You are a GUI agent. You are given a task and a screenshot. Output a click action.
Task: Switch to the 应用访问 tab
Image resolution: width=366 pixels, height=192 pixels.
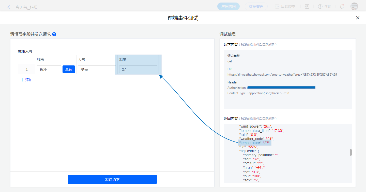pos(228,7)
